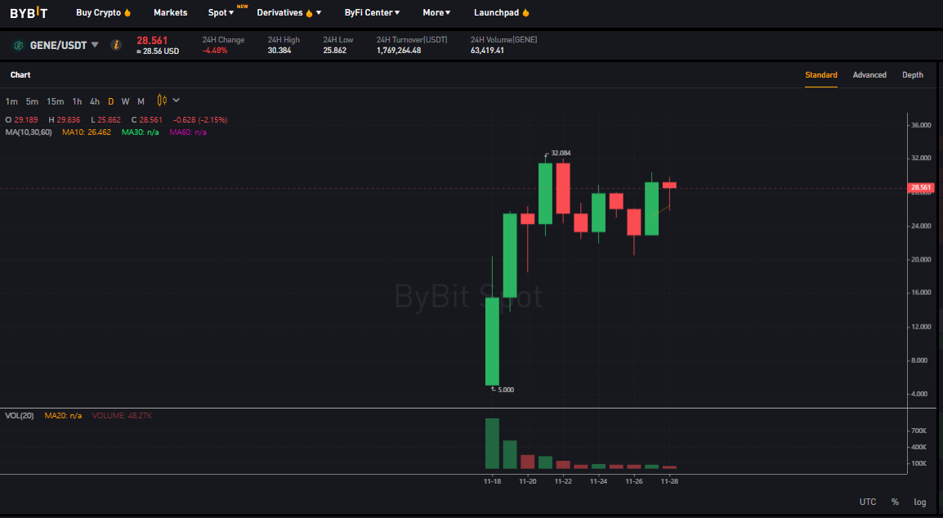This screenshot has width=943, height=518.
Task: Open the Bybit logo home link
Action: pyautogui.click(x=29, y=12)
